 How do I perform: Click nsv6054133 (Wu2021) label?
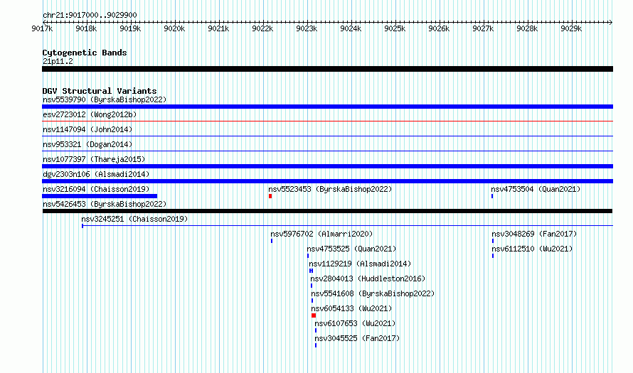351,308
